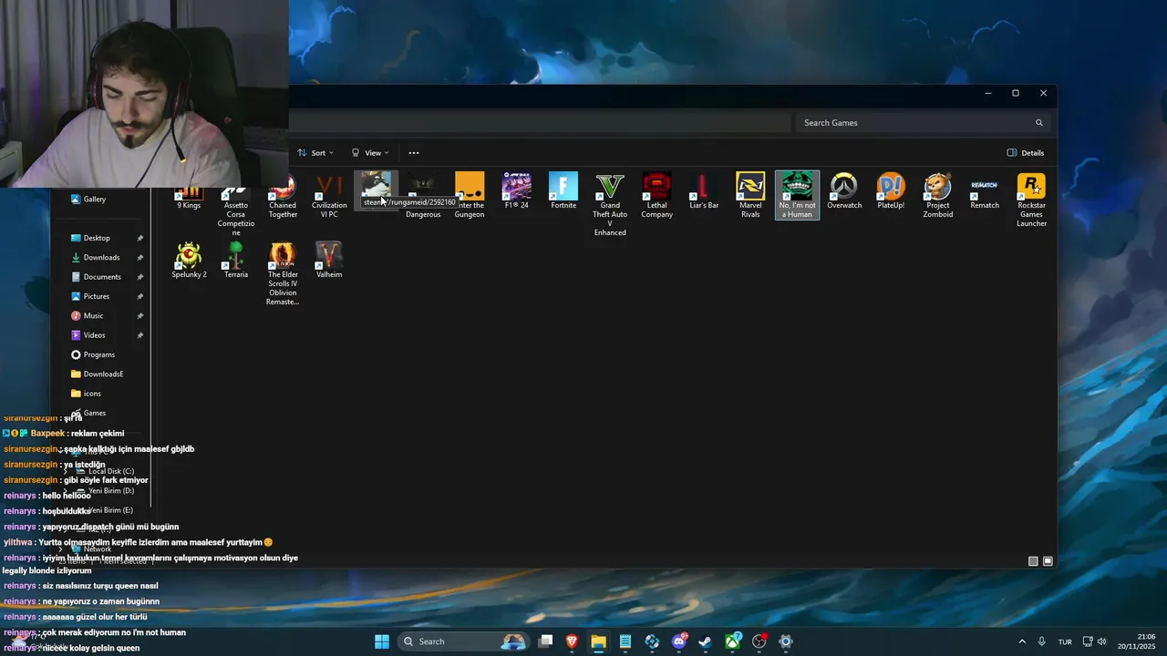Select the Lethal Company shortcut
Viewport: 1167px width, 656px height.
656,195
